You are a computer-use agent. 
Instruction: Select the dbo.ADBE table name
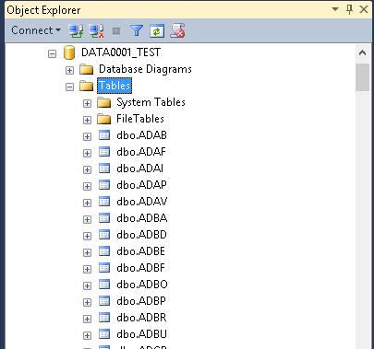click(140, 251)
